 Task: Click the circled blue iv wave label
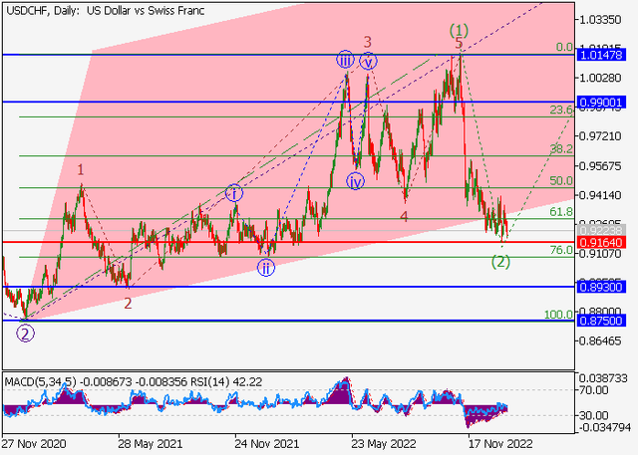tap(356, 181)
